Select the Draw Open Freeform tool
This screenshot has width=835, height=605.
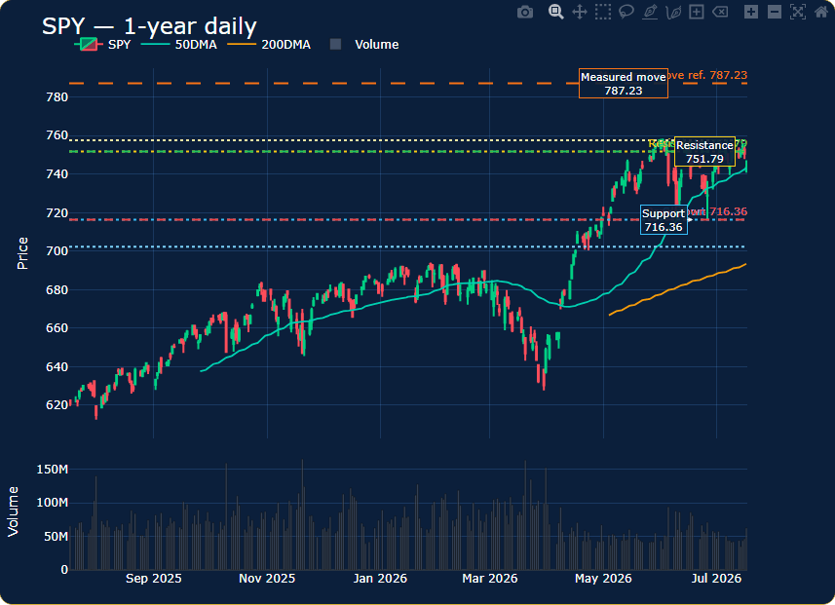673,12
